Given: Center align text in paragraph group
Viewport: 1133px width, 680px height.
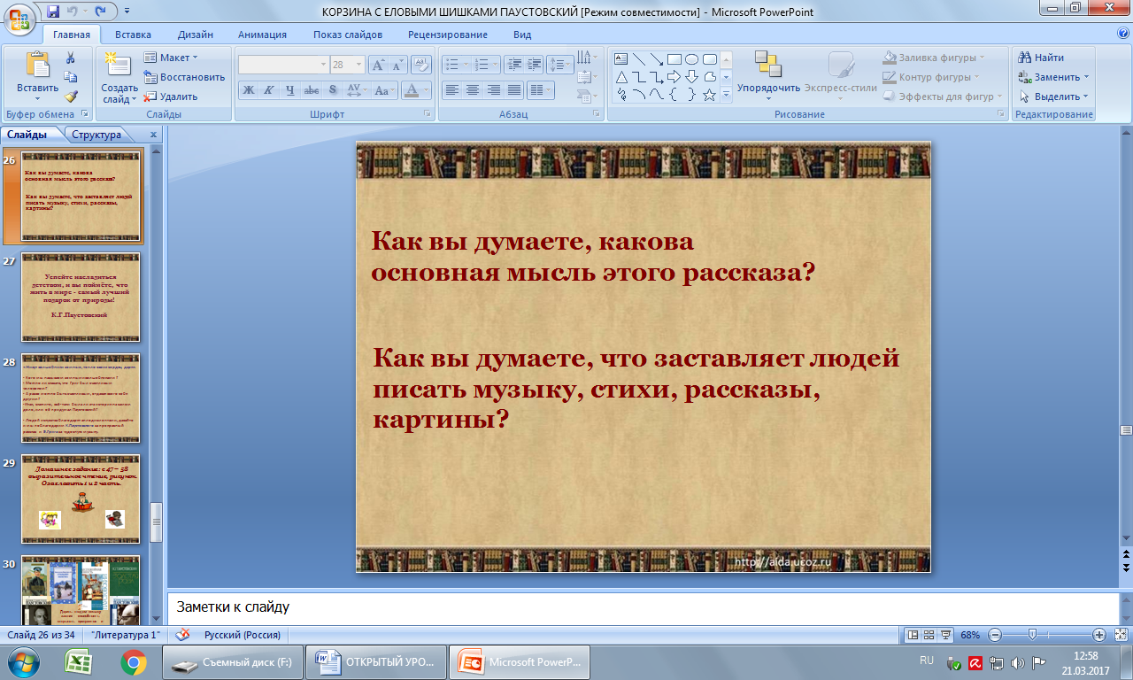Looking at the screenshot, I should (473, 90).
